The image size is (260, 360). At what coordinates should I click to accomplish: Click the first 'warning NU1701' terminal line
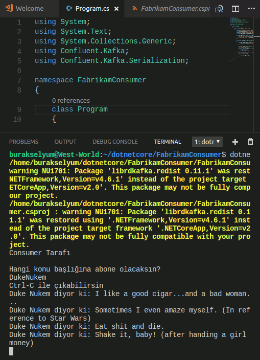(x=130, y=171)
